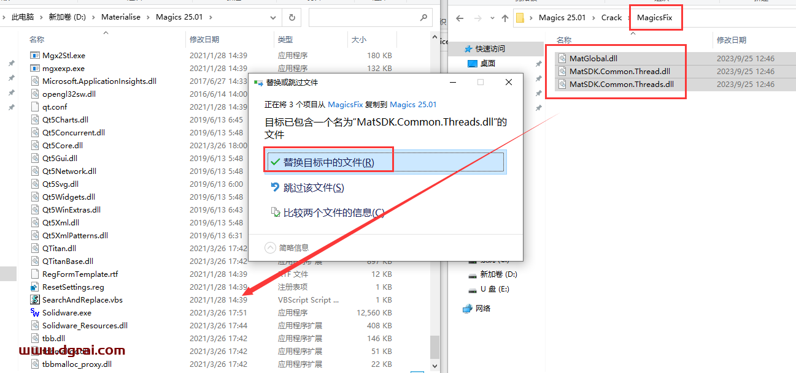Image resolution: width=796 pixels, height=373 pixels.
Task: Select the Solidware_Resources.dll file name
Action: coord(85,326)
